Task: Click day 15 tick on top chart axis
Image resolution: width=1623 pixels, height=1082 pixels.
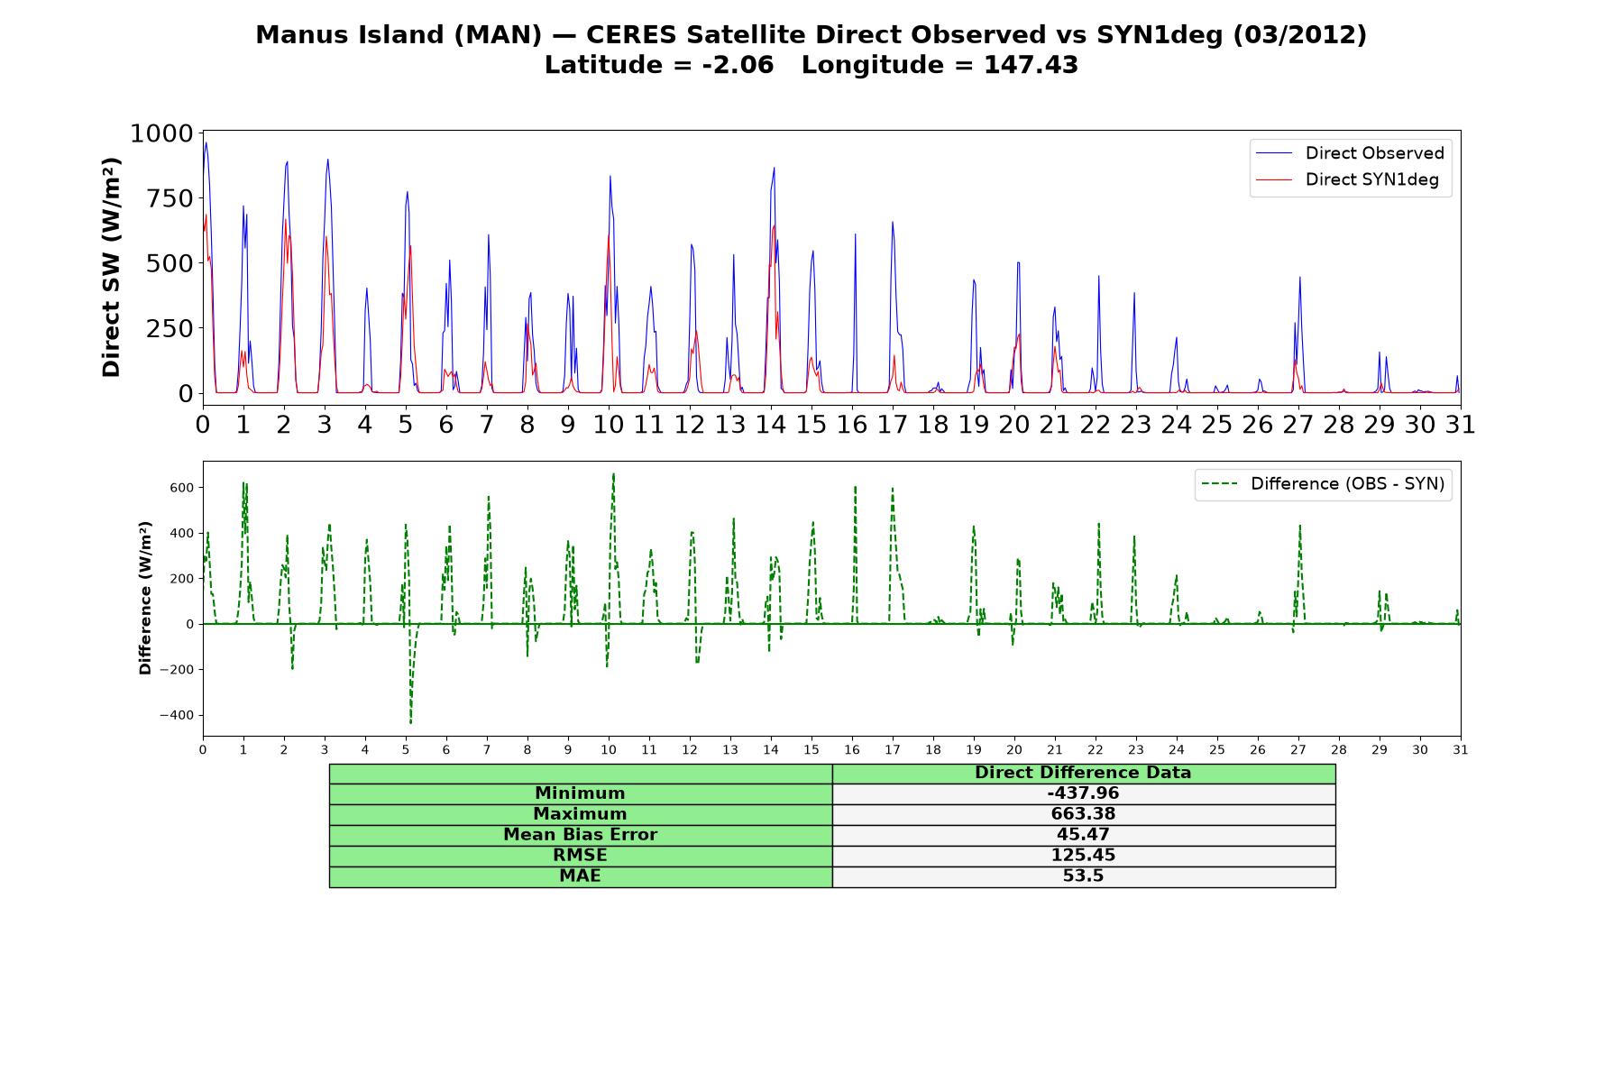Action: pos(811,424)
